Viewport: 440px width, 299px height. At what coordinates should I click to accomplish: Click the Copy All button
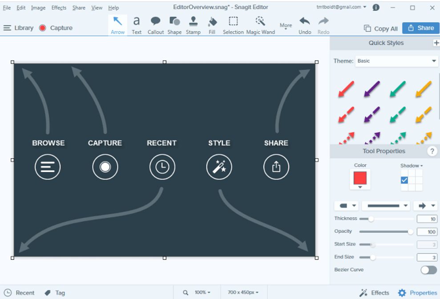tap(381, 28)
